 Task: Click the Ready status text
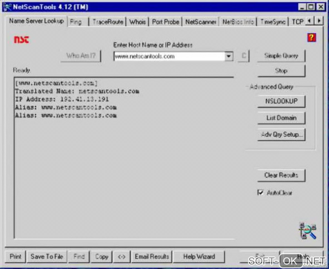22,70
